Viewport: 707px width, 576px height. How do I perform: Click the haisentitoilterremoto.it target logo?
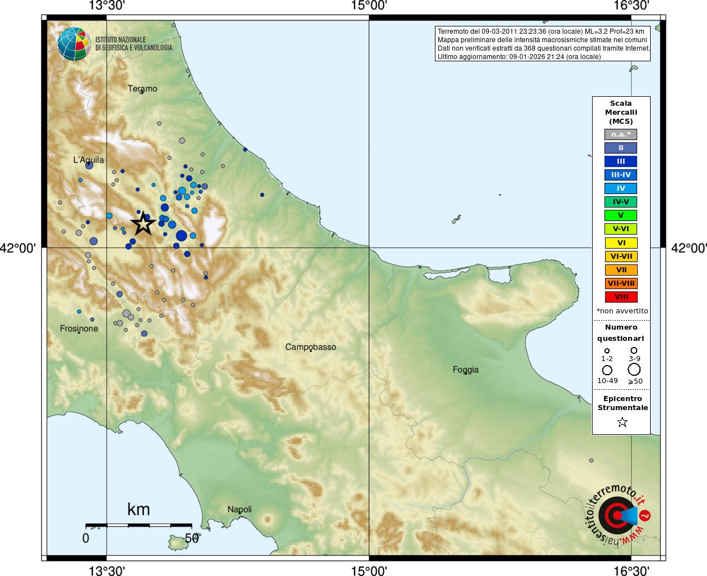(617, 515)
